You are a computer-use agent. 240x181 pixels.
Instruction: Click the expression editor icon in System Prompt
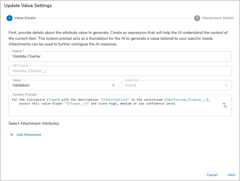point(224,105)
